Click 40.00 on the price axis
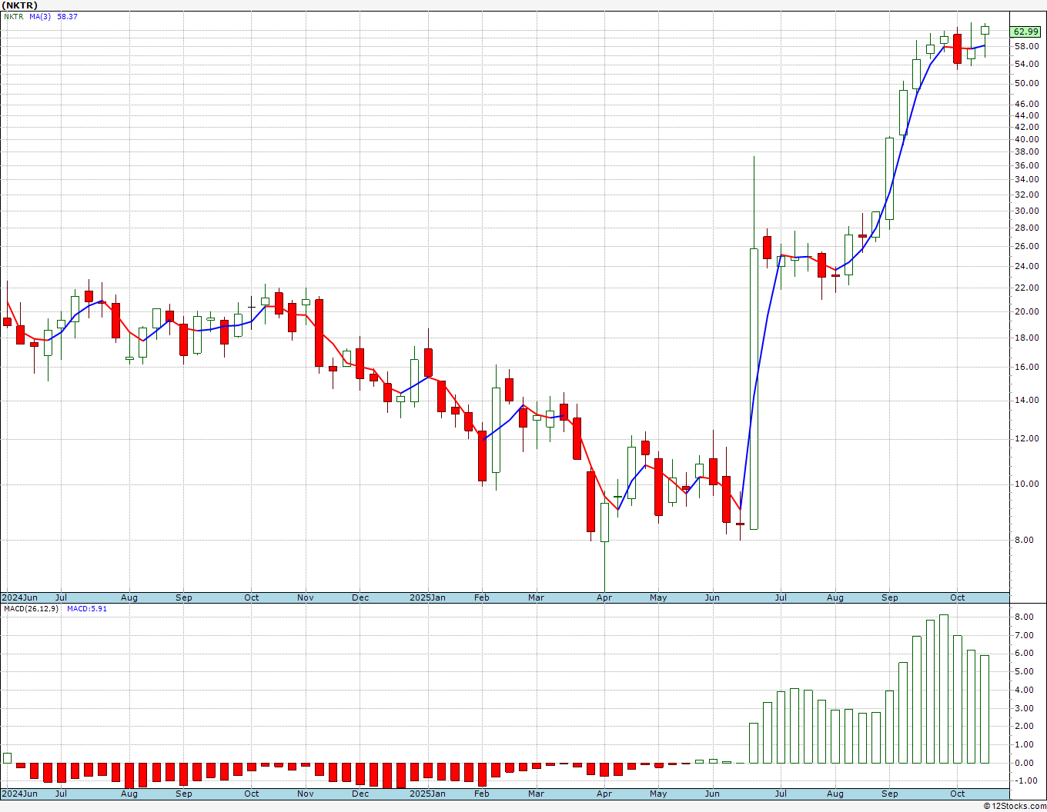 1026,139
